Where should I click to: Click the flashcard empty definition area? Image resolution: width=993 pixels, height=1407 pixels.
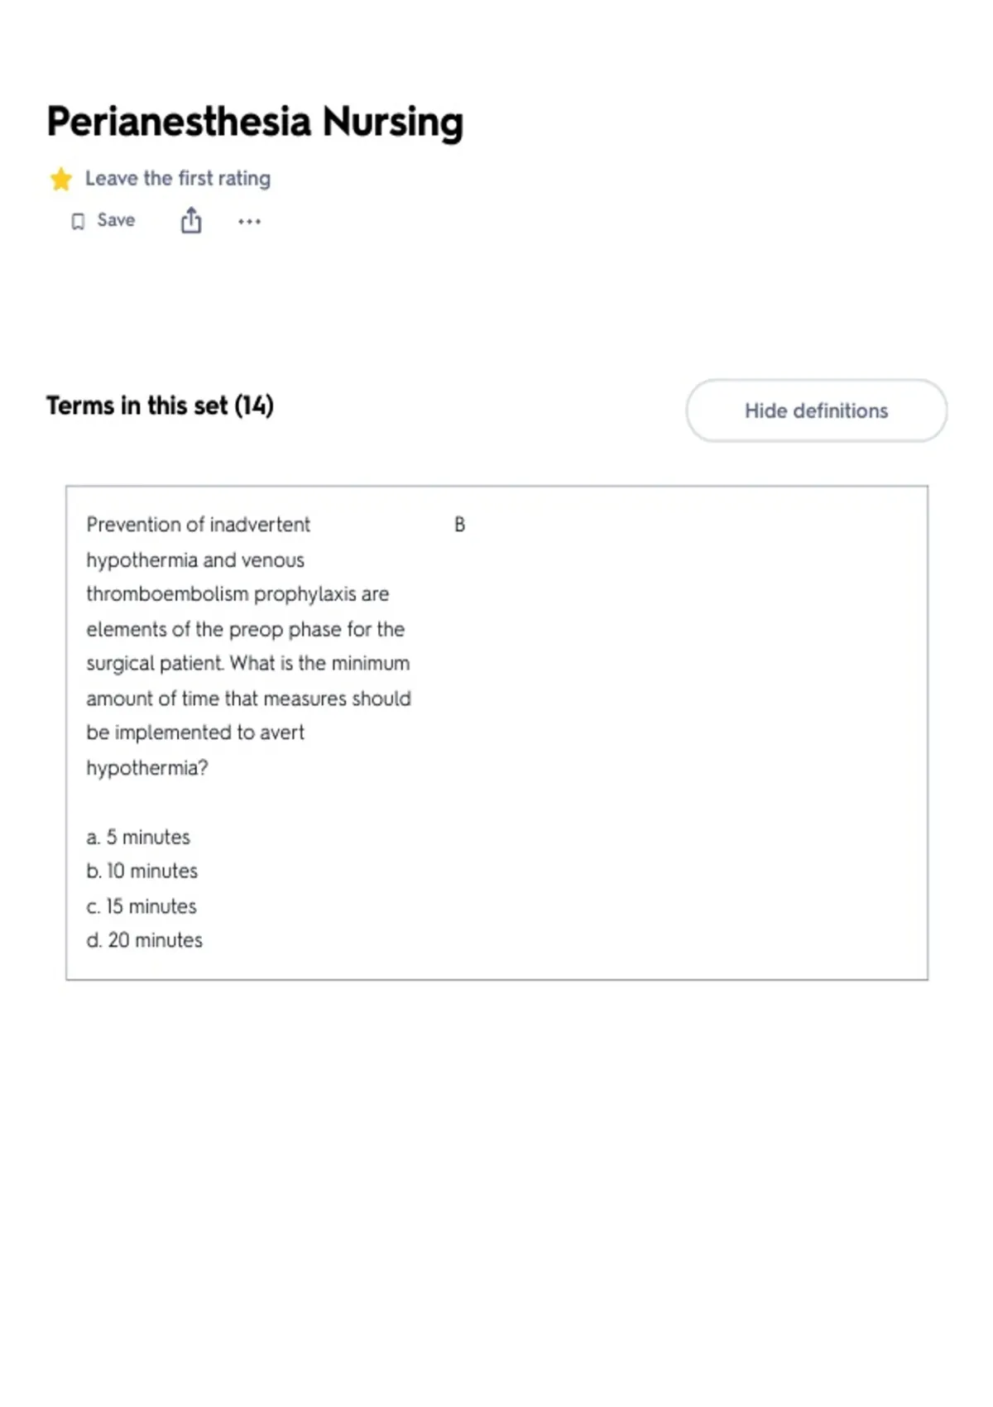(687, 745)
